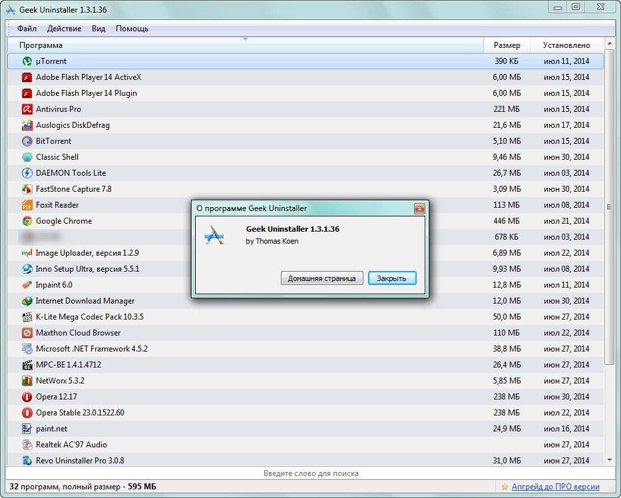Click the date июл 16, 2014
This screenshot has height=498, width=621.
tap(566, 429)
